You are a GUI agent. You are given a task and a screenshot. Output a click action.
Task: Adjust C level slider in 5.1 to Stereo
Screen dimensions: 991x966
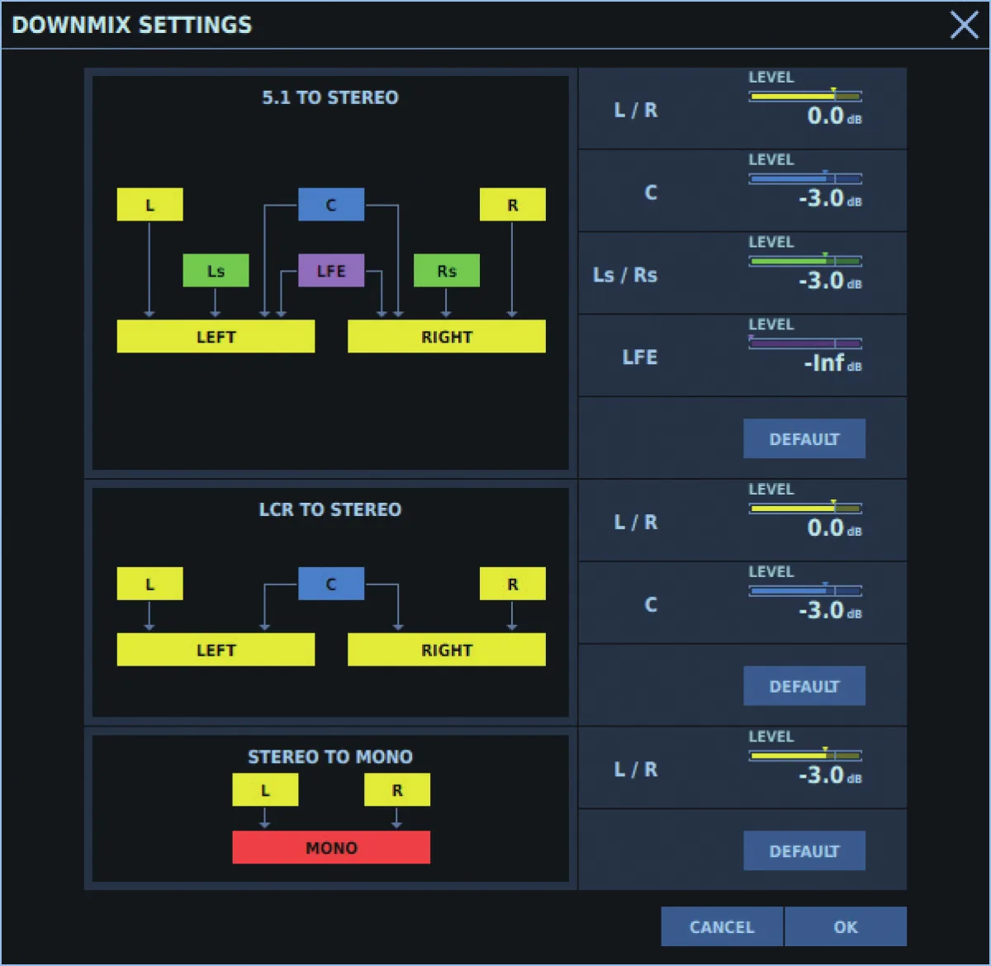coord(805,178)
